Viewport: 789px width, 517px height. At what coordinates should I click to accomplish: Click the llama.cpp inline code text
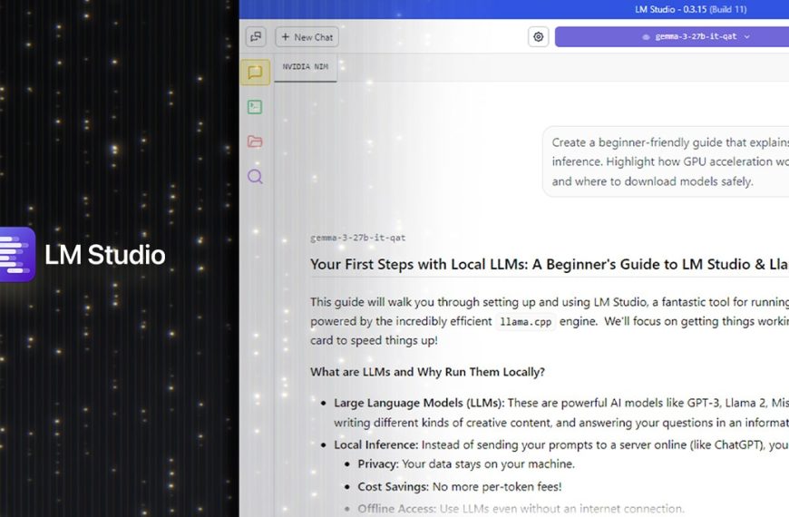(525, 322)
